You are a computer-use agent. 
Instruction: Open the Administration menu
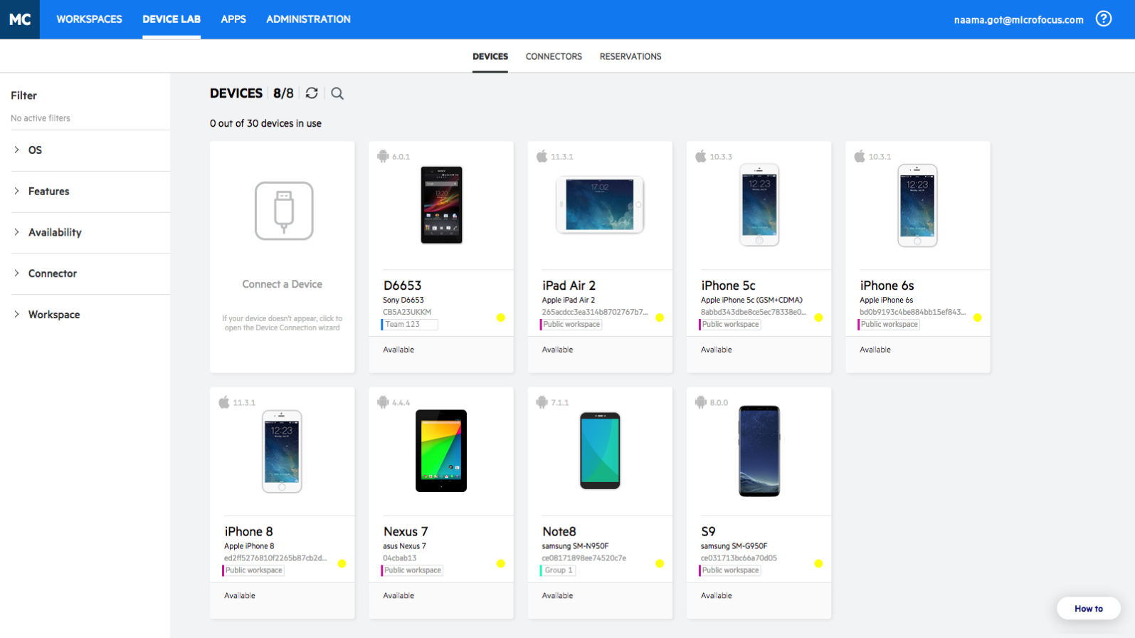(x=308, y=19)
